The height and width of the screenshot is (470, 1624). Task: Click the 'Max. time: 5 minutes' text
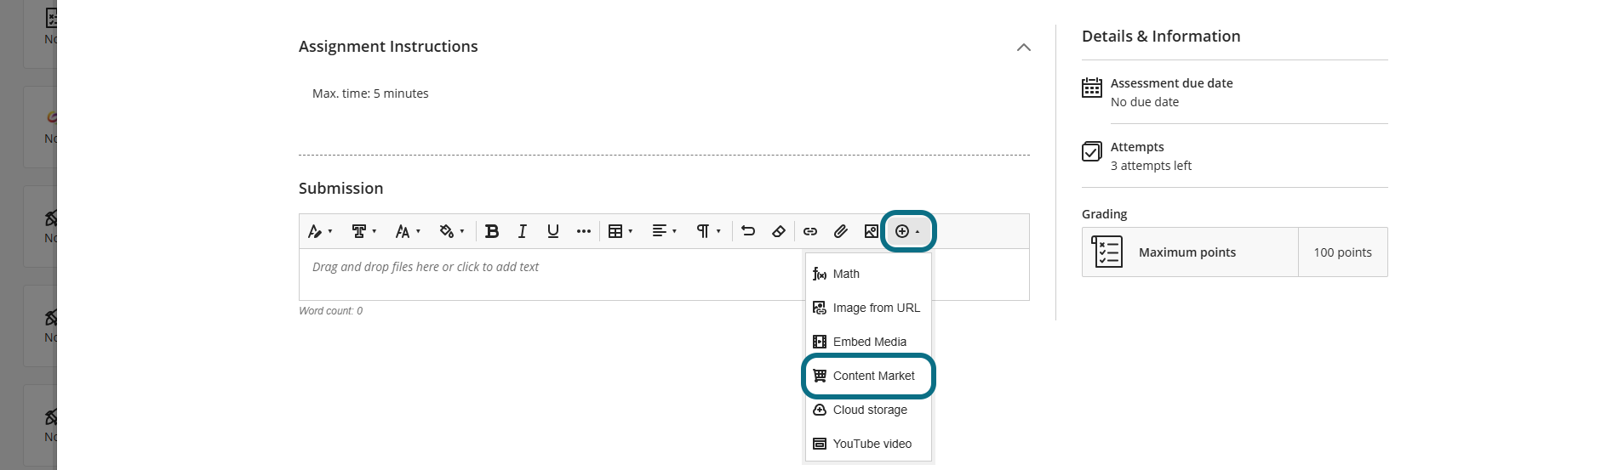[x=370, y=93]
